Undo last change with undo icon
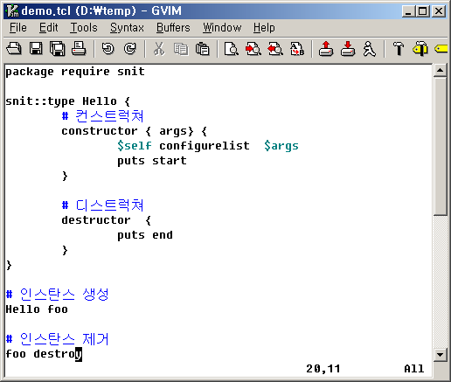Screen dimensions: 451x382 108,48
